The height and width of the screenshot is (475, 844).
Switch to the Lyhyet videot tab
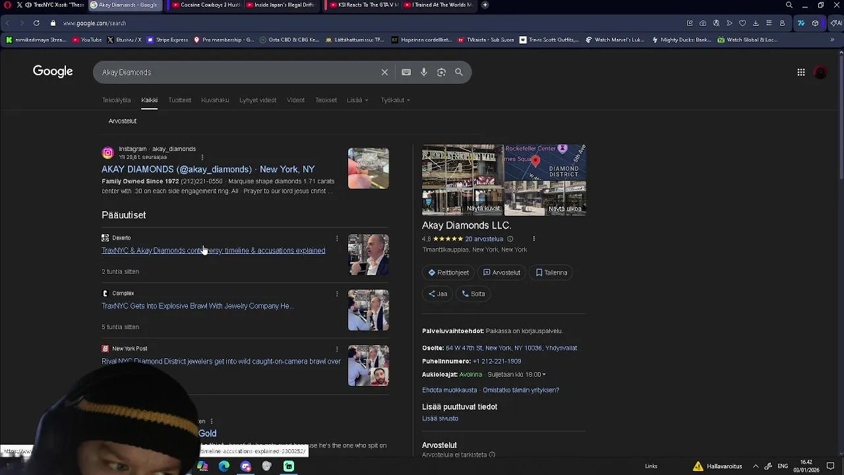[258, 100]
